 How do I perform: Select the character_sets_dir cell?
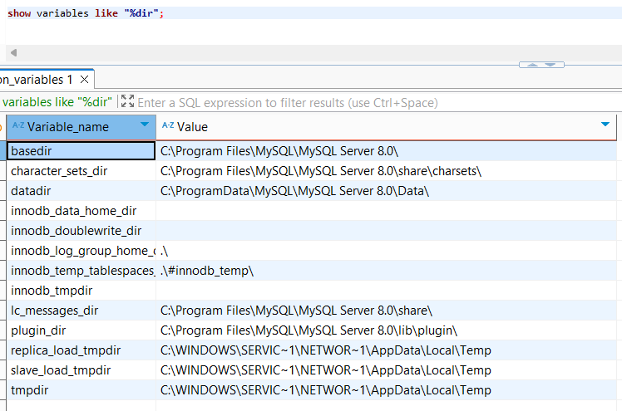pyautogui.click(x=81, y=171)
